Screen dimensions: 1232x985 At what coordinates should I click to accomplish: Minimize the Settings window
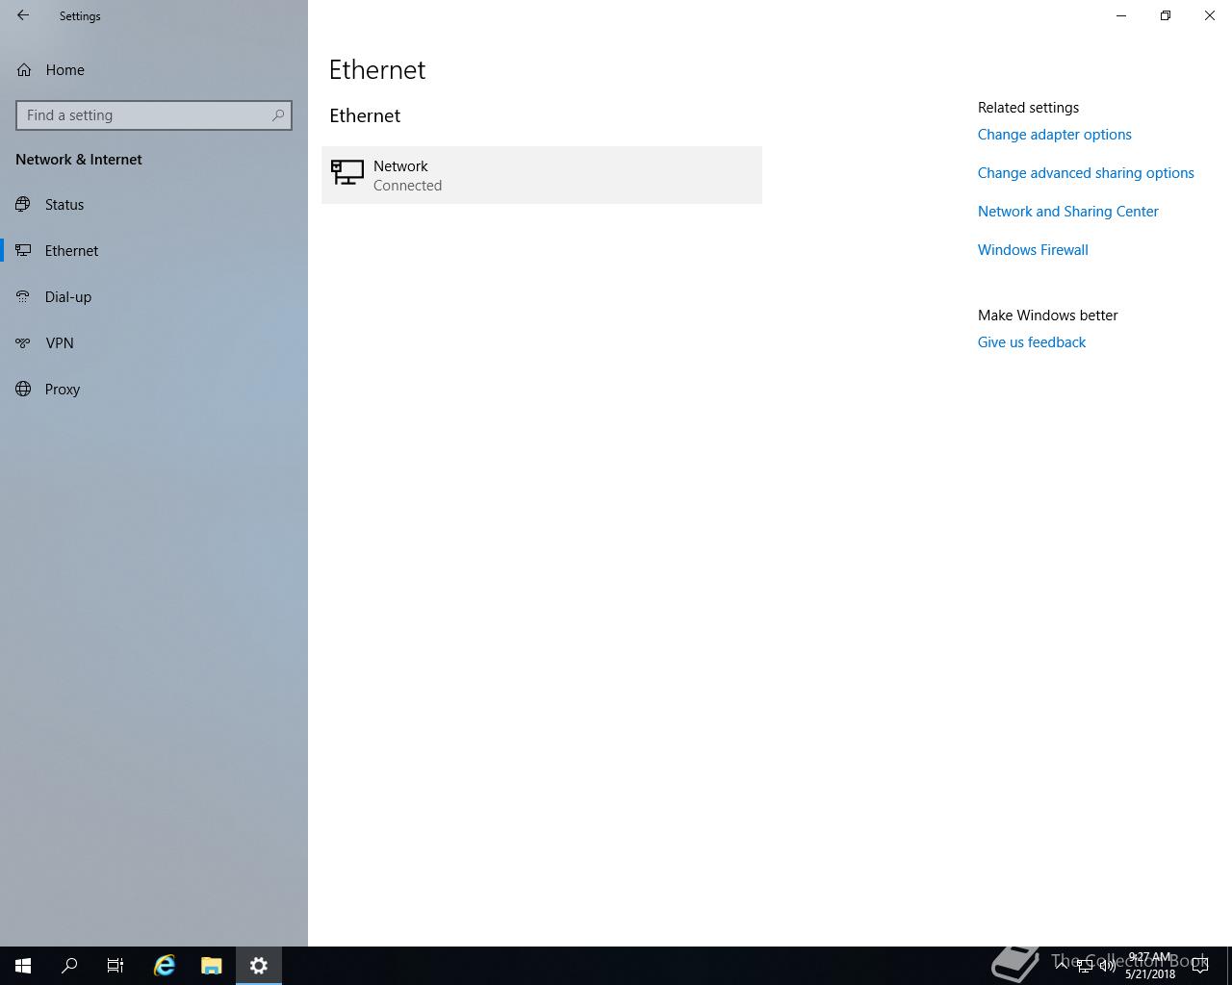coord(1121,15)
